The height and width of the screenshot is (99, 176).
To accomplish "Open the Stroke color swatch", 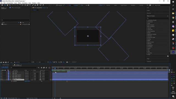I will point(79,5).
